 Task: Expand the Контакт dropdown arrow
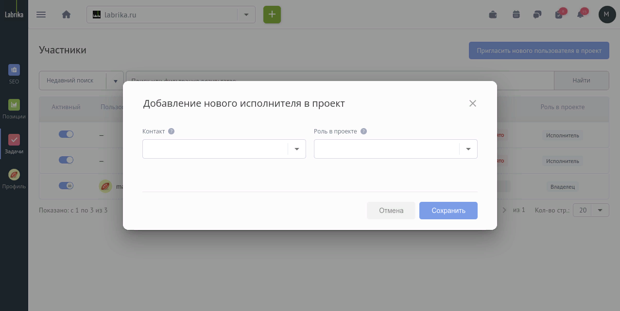tap(297, 149)
